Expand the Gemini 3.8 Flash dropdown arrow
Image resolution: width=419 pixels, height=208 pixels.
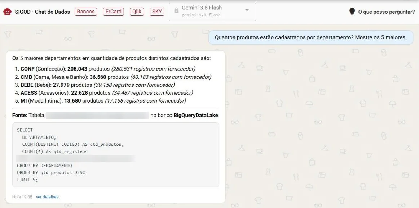pos(247,10)
